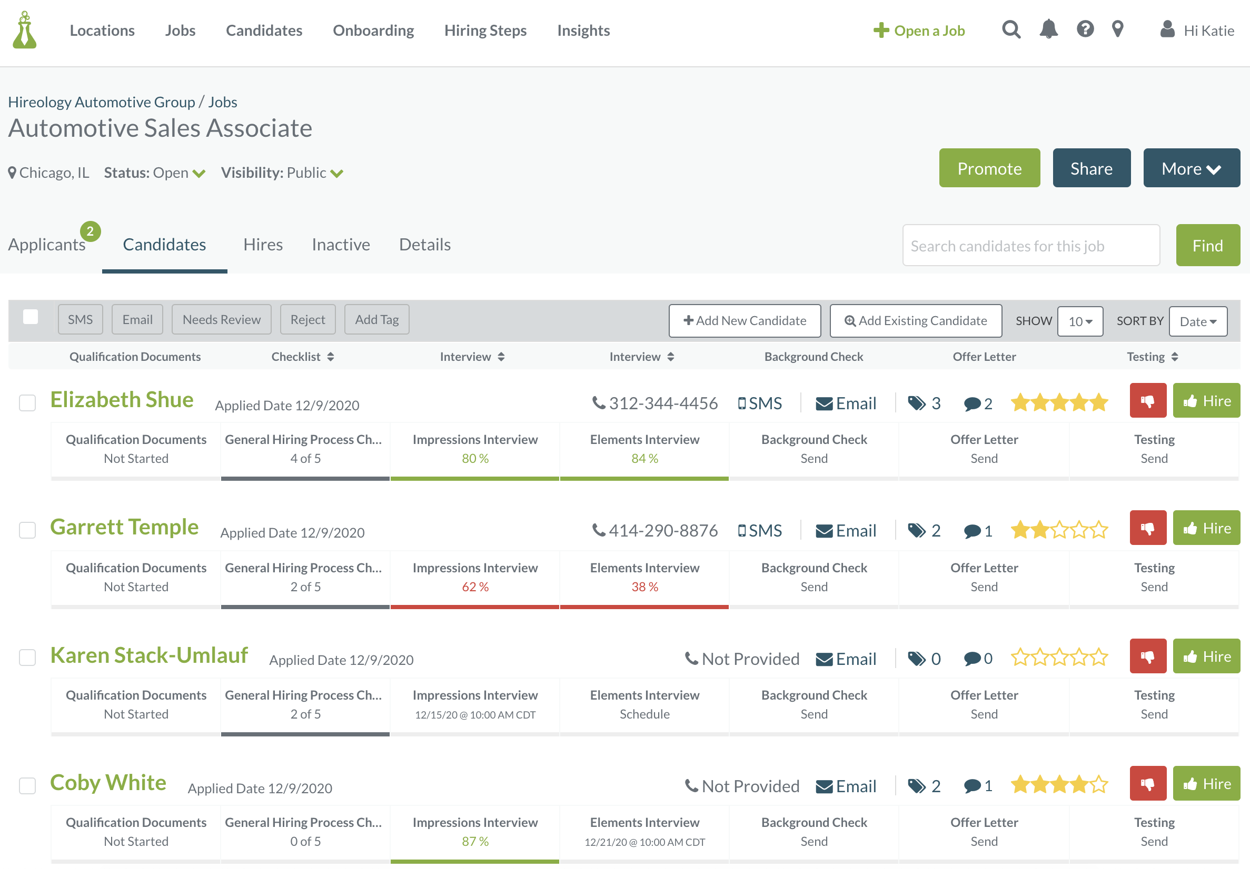This screenshot has width=1250, height=869.
Task: Focus the Search candidates for this job field
Action: [x=1030, y=246]
